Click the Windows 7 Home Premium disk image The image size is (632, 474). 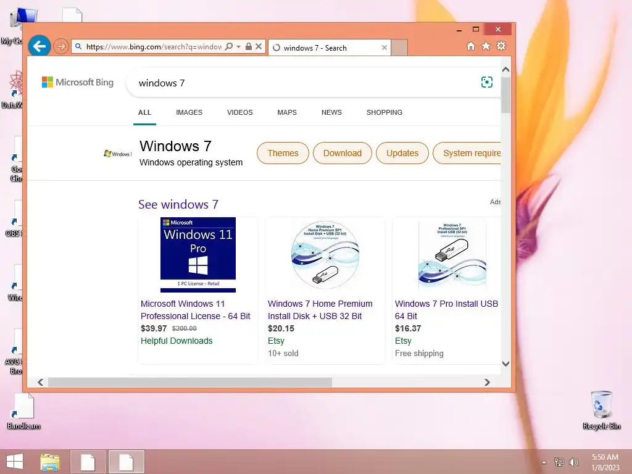point(325,255)
